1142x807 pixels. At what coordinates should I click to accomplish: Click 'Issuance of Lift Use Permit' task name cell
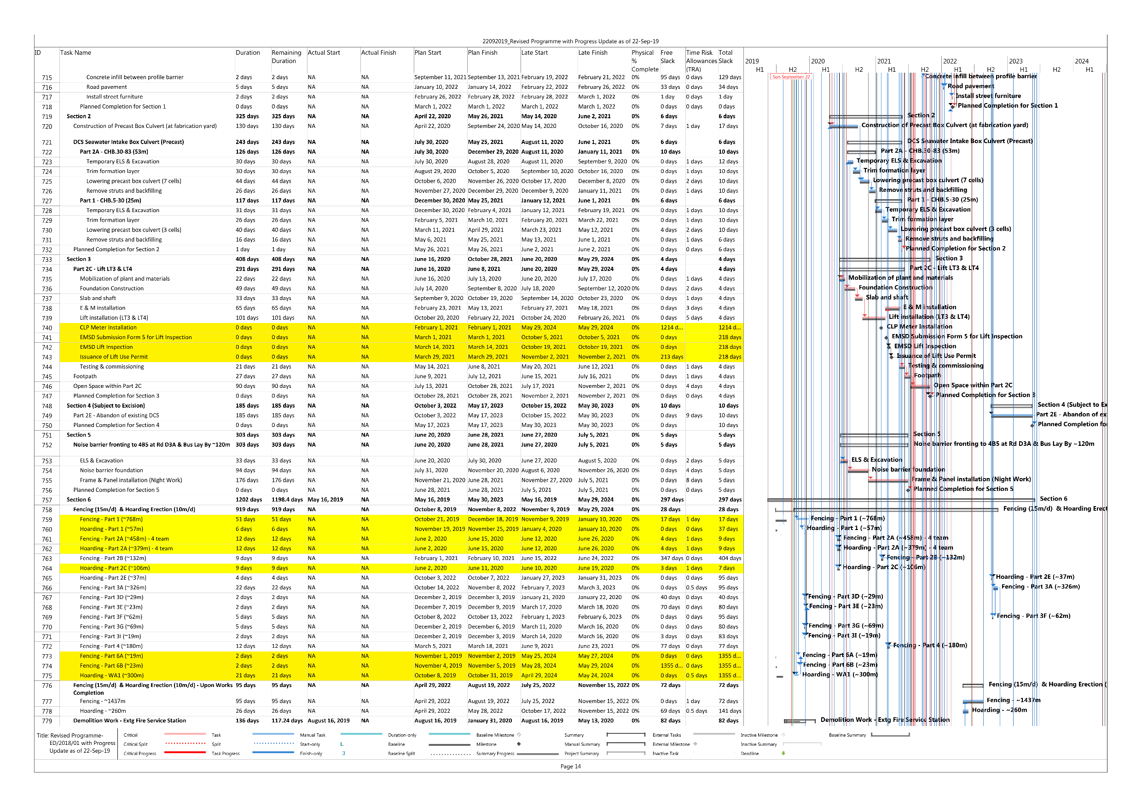click(114, 357)
